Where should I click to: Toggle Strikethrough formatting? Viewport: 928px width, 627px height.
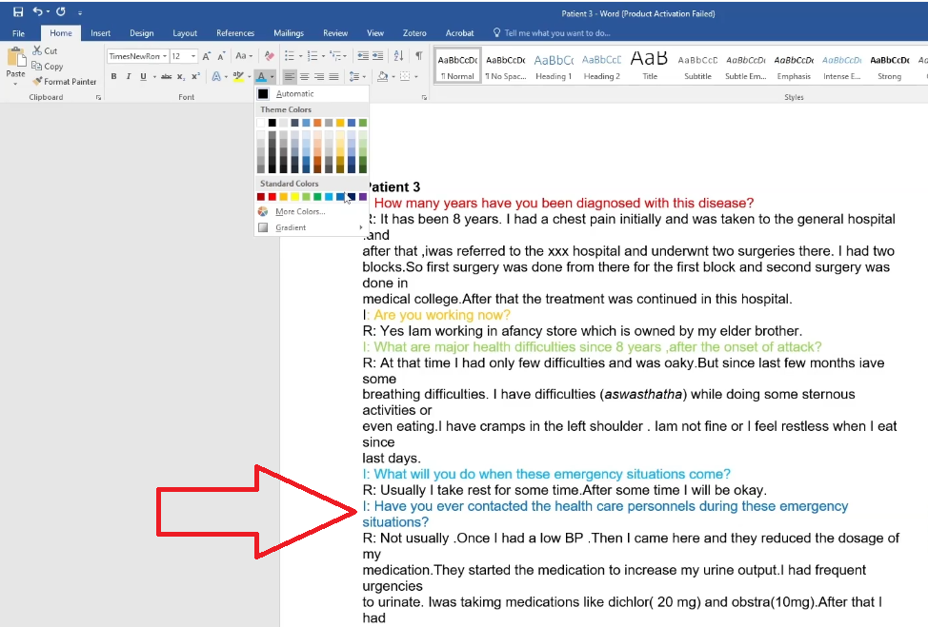tap(166, 77)
